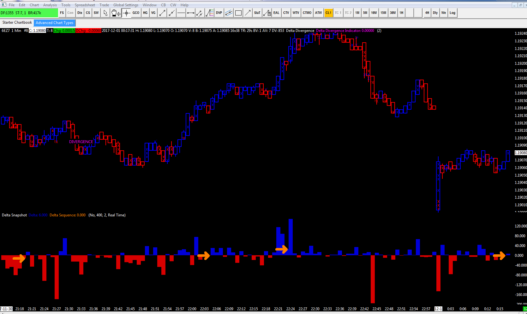The width and height of the screenshot is (527, 314).
Task: Open the Analysis menu
Action: (50, 5)
